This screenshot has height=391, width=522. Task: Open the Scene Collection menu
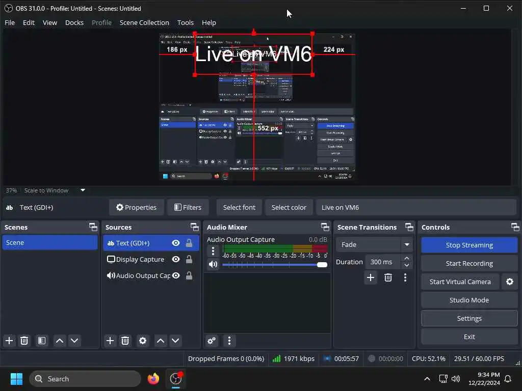point(144,22)
